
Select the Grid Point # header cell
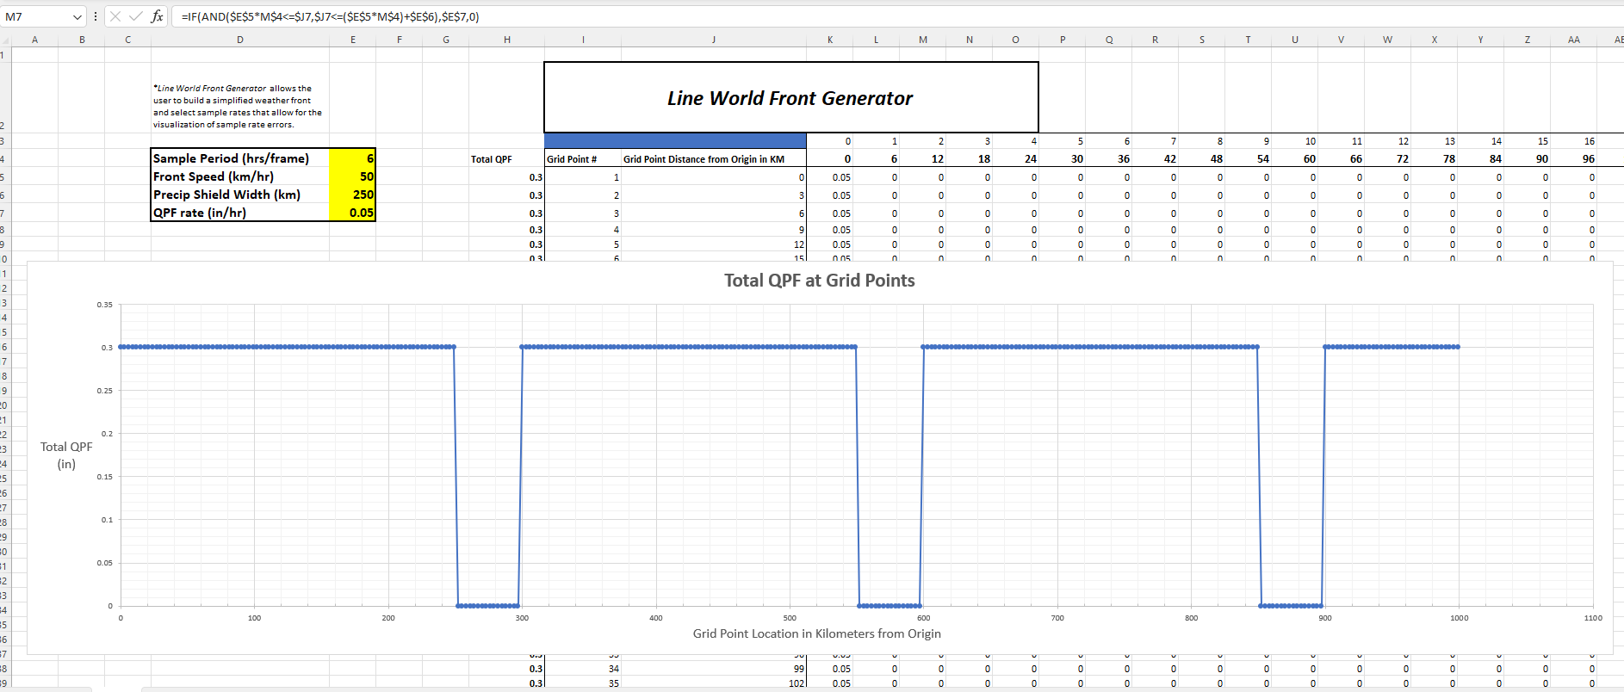[x=583, y=159]
